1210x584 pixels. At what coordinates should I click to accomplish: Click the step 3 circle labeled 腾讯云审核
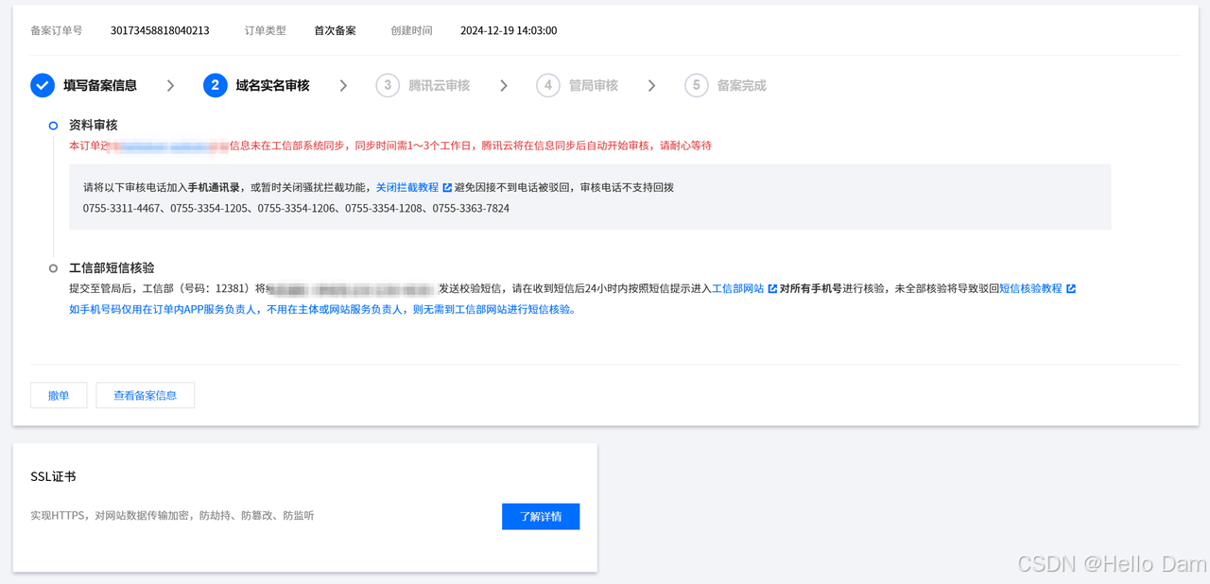coord(387,85)
